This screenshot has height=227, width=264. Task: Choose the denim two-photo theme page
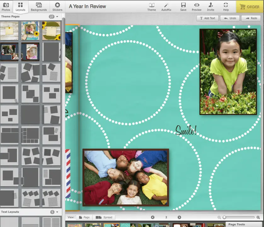click(x=9, y=52)
